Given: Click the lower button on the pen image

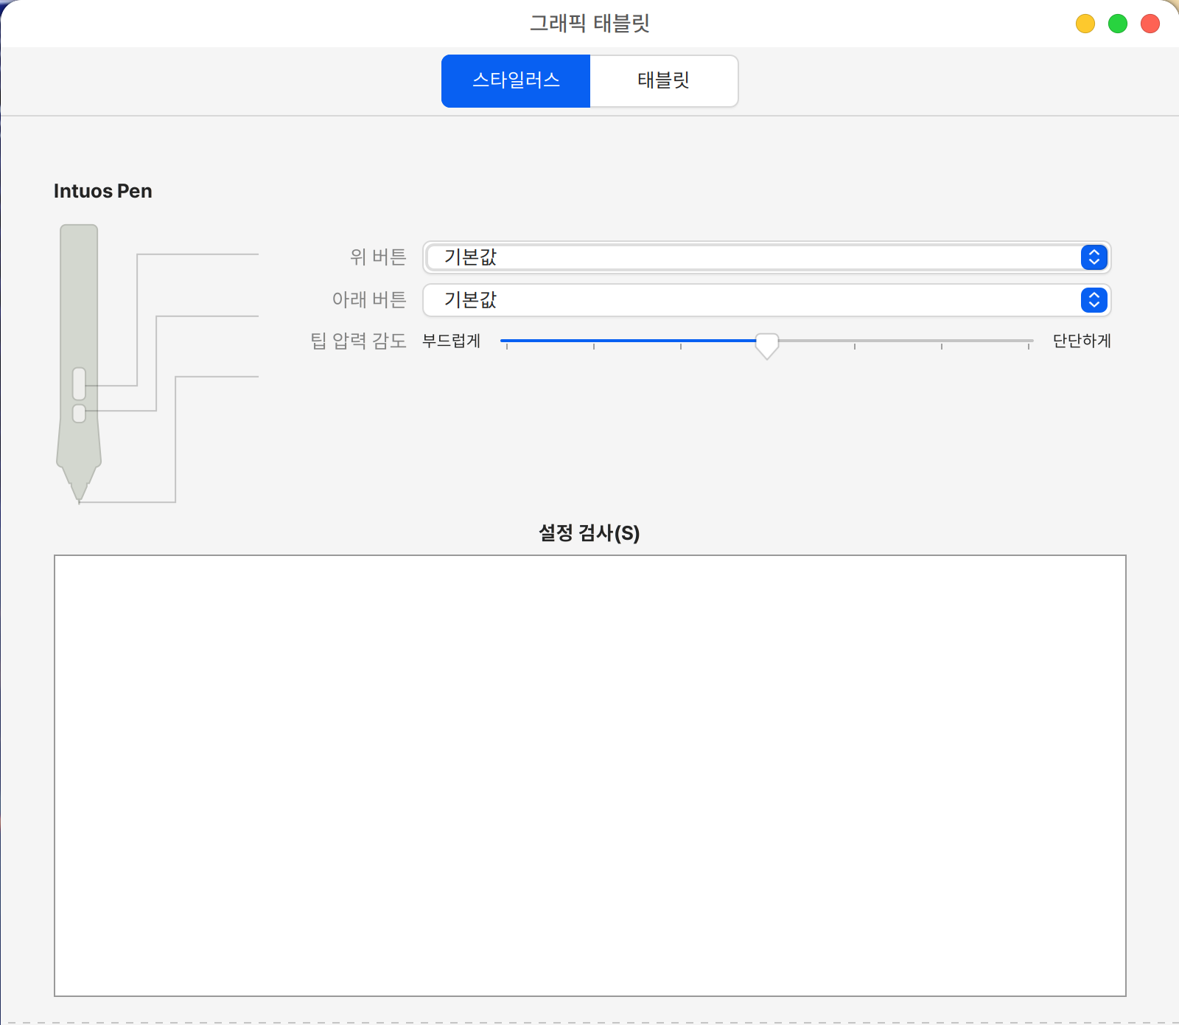Looking at the screenshot, I should (79, 413).
